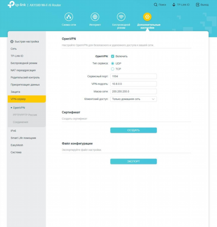Click the TP-Link ID account icon
The width and height of the screenshot is (217, 227).
174,5
